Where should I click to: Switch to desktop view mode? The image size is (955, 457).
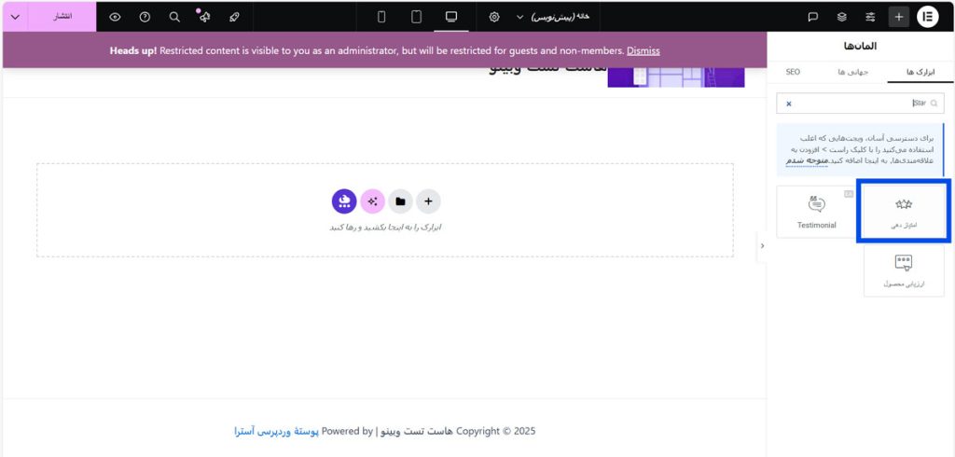(x=451, y=17)
